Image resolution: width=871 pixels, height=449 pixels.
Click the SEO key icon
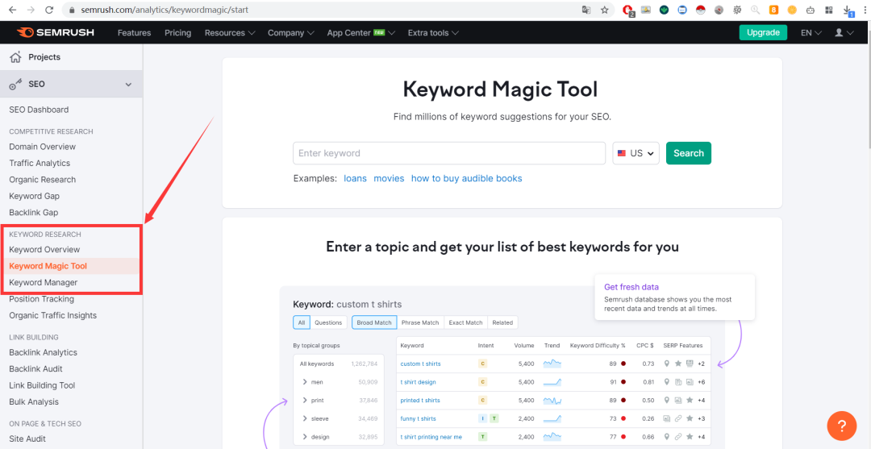(x=15, y=85)
